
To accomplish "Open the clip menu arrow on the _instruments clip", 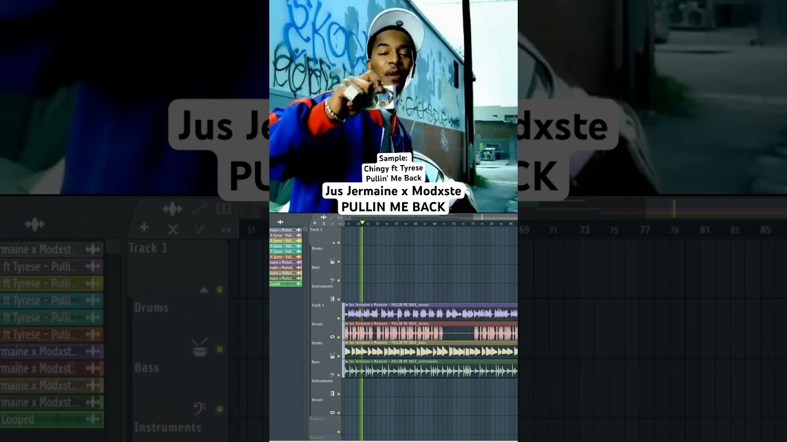I will tap(347, 362).
